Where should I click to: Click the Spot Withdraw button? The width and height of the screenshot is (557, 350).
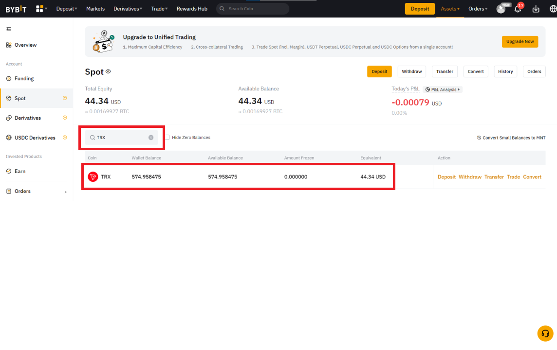tap(412, 71)
